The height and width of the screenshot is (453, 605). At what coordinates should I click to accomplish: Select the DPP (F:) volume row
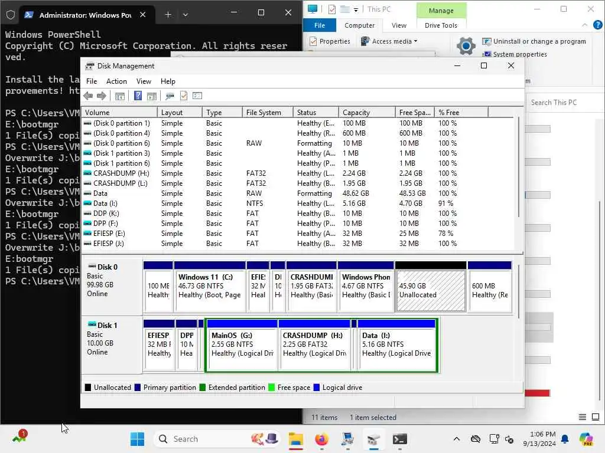(x=298, y=224)
